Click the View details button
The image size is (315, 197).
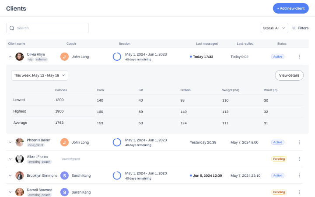[x=289, y=75]
